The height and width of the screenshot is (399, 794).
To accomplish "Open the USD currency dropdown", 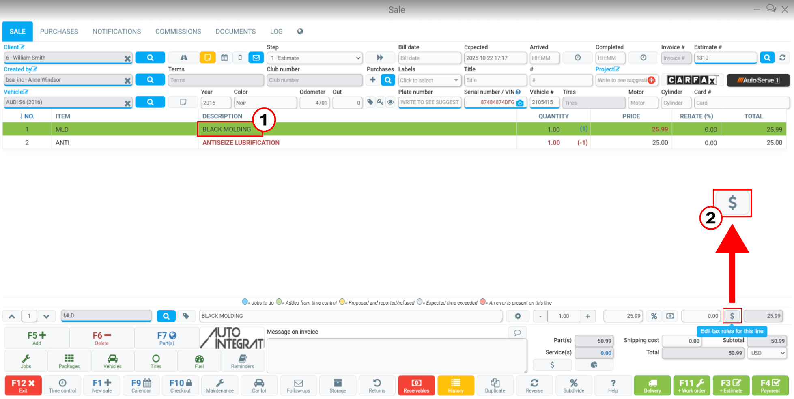I will [768, 353].
